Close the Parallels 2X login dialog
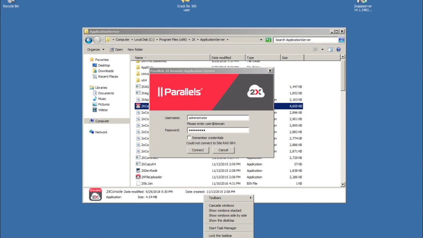This screenshot has width=423, height=238. [270, 71]
